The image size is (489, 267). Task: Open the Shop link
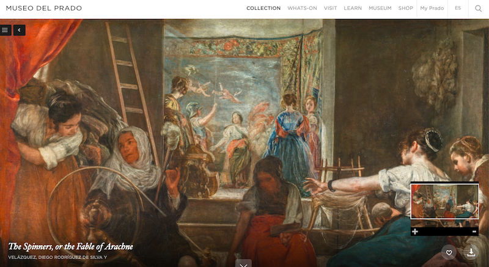(406, 8)
